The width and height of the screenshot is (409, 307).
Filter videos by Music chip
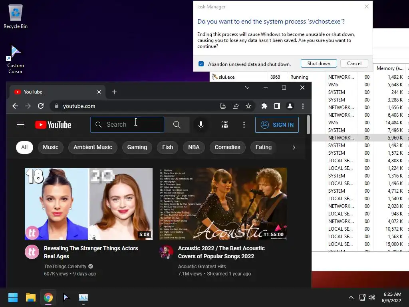pyautogui.click(x=51, y=147)
